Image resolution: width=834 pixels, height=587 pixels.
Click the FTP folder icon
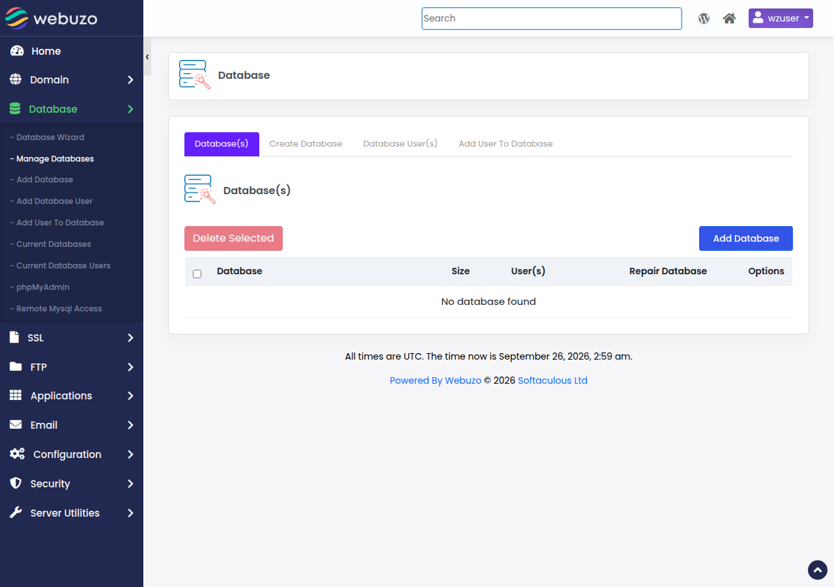pos(16,367)
